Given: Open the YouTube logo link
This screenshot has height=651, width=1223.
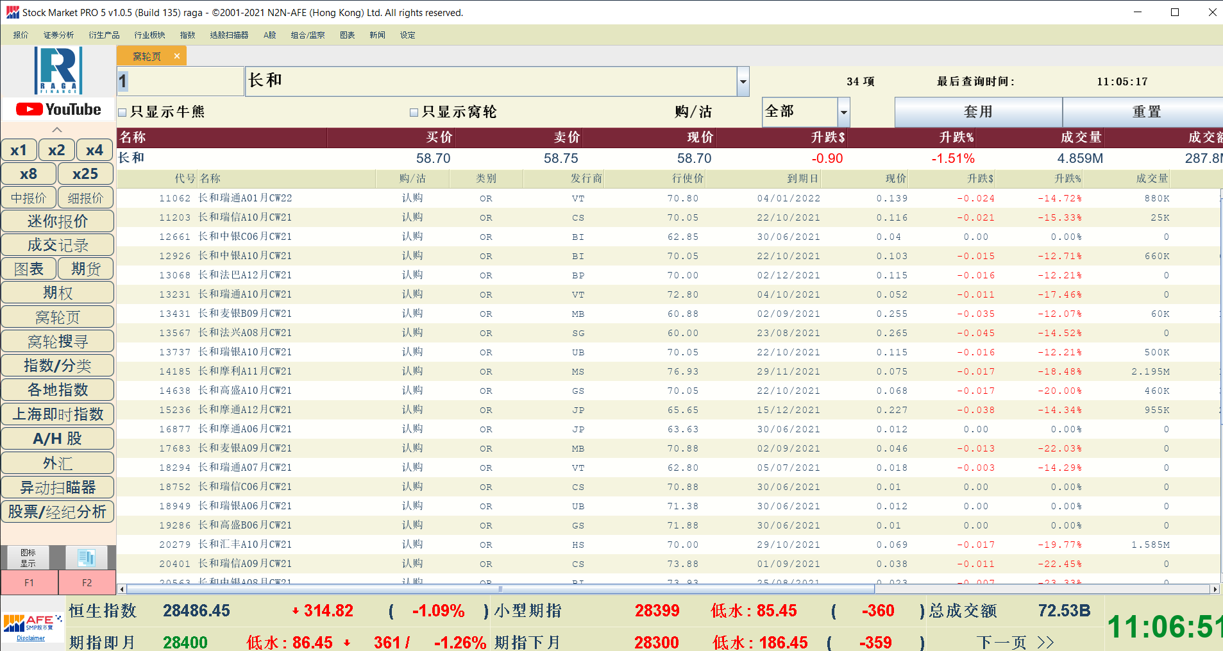Looking at the screenshot, I should point(58,110).
